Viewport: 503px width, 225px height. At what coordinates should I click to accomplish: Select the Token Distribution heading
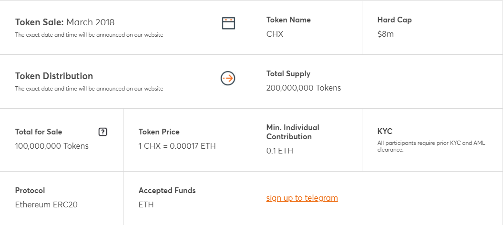pyautogui.click(x=54, y=76)
